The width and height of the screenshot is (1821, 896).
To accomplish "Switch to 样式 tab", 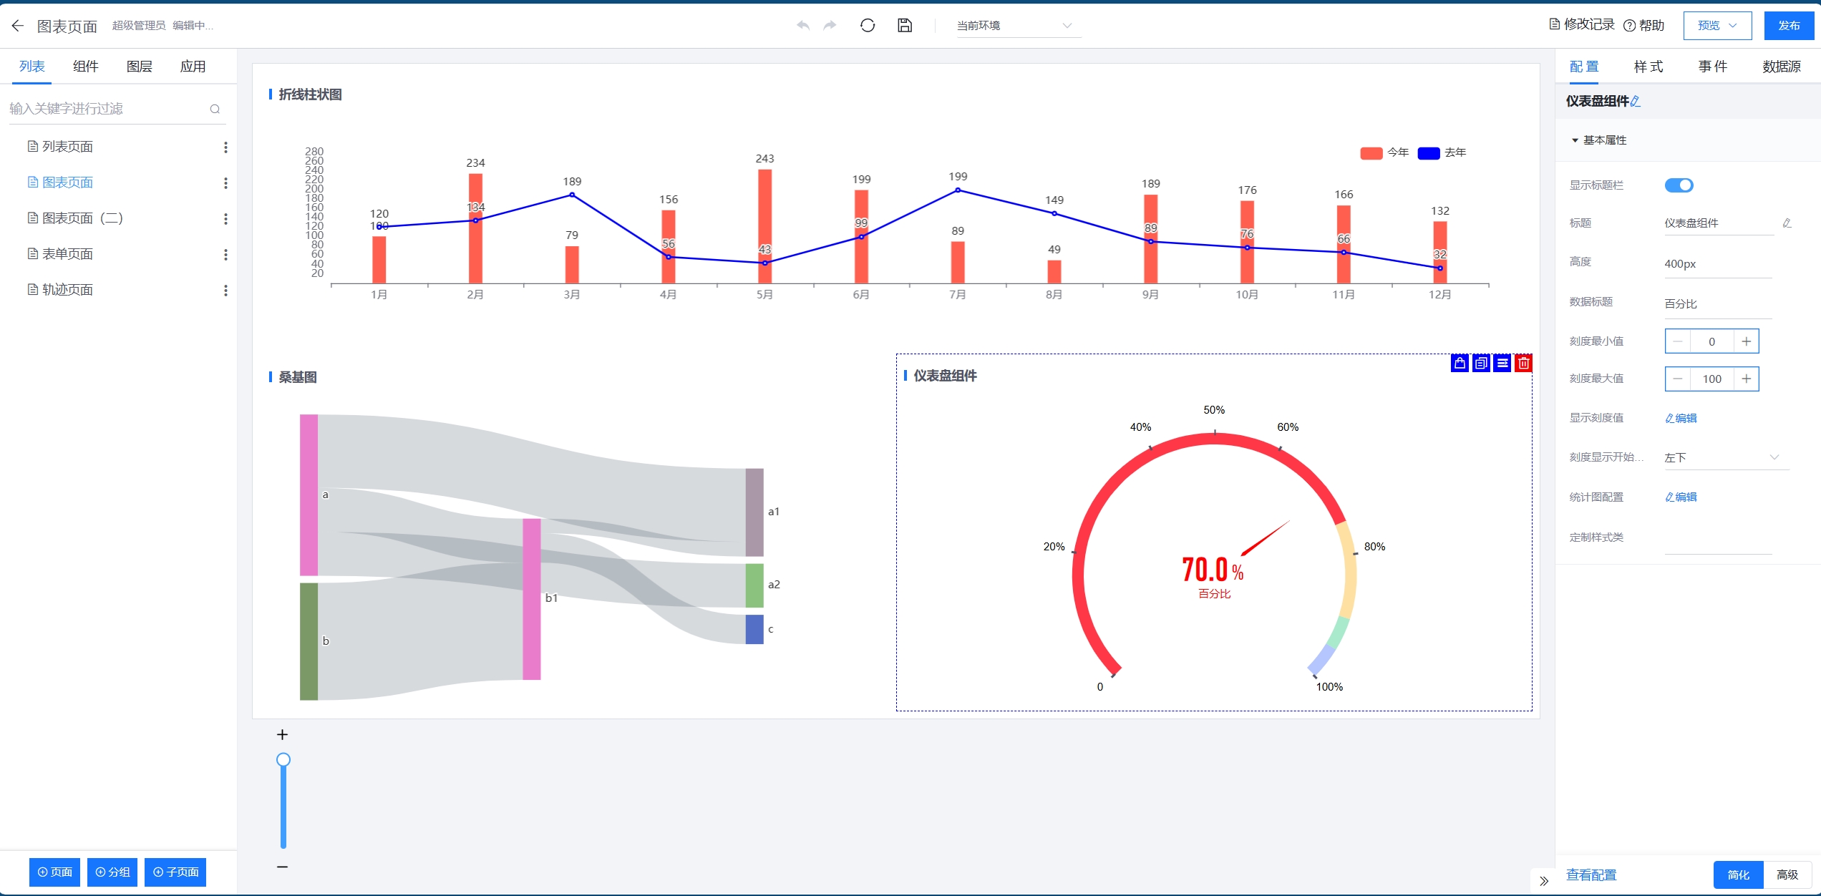I will (x=1648, y=67).
